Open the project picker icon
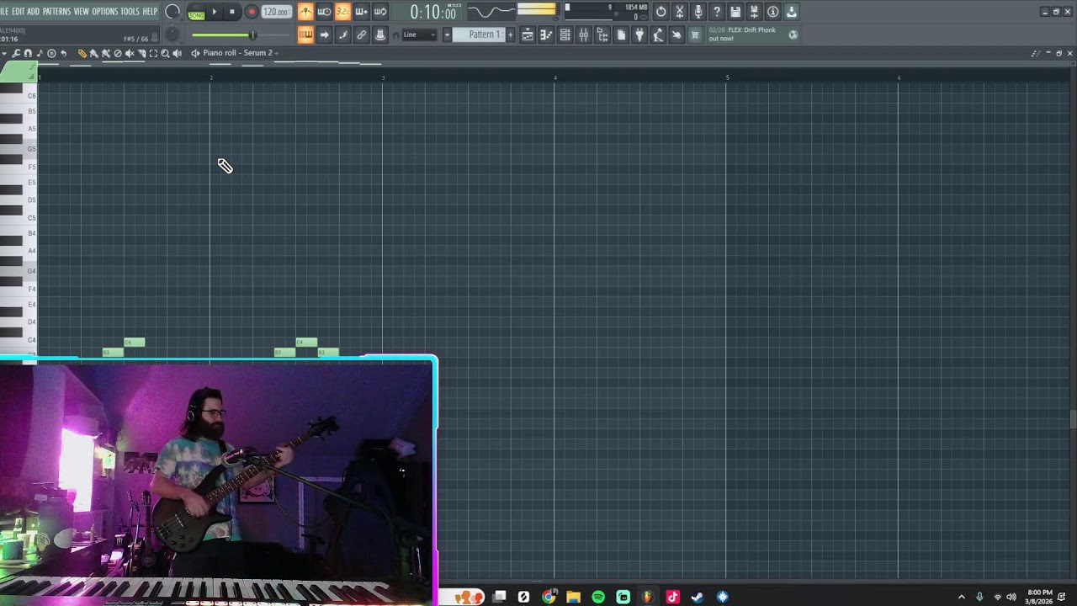Viewport: 1077px width, 606px height. [x=621, y=35]
